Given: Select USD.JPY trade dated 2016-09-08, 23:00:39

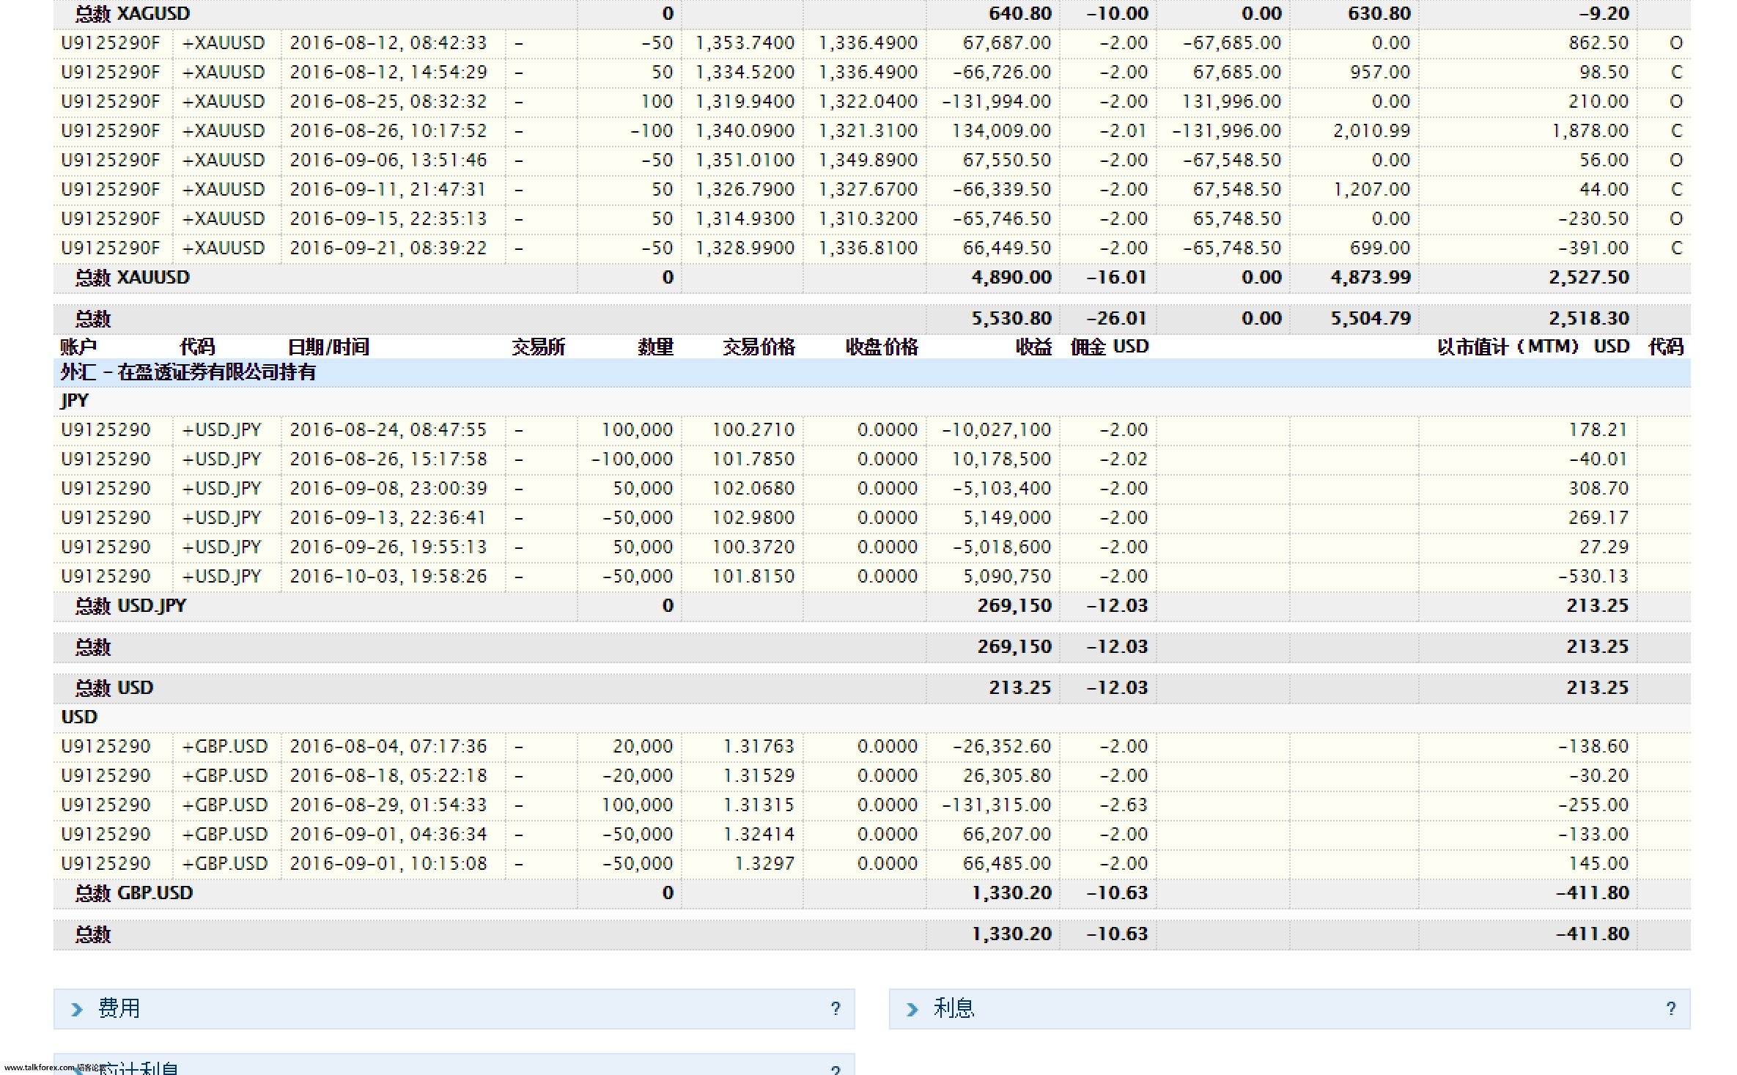Looking at the screenshot, I should 871,489.
